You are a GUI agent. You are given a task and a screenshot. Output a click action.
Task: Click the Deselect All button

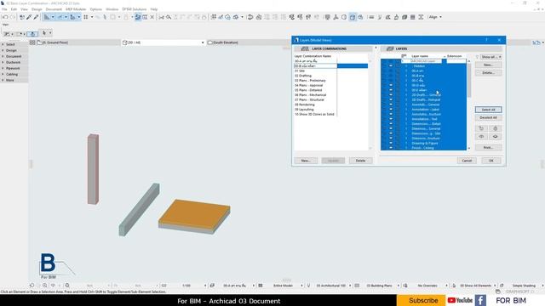488,117
